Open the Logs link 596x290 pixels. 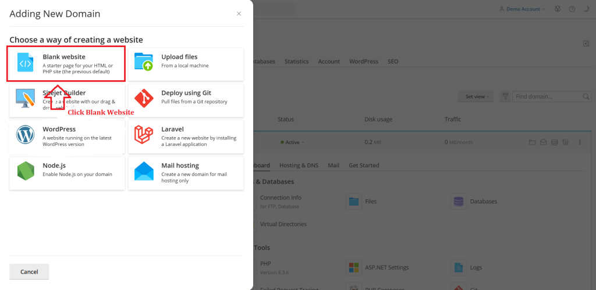pyautogui.click(x=476, y=267)
